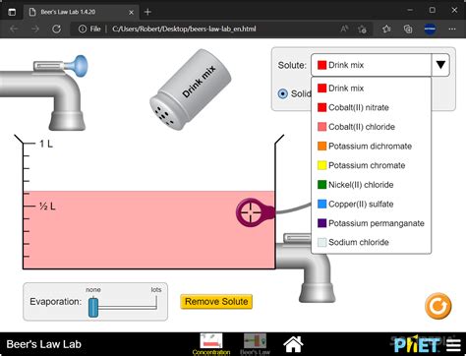This screenshot has width=466, height=356.
Task: Click the Read aloud icon
Action: click(344, 29)
